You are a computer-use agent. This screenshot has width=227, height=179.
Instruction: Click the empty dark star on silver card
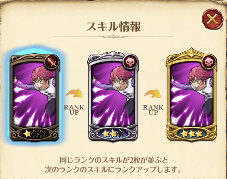121,133
